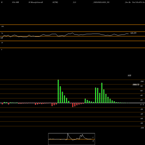Image resolution: width=145 pixels, height=145 pixels.
Task: Click the SI & MR header label
Action: pyautogui.click(x=15, y=2)
